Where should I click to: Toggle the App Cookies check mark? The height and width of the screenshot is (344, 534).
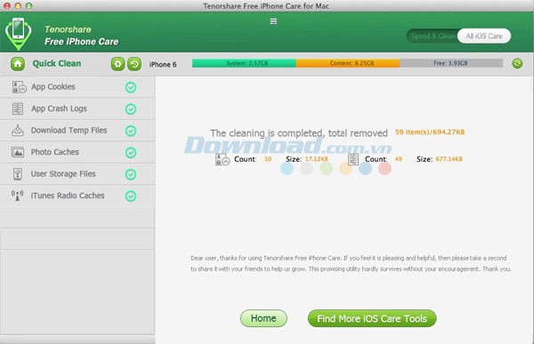click(x=131, y=87)
